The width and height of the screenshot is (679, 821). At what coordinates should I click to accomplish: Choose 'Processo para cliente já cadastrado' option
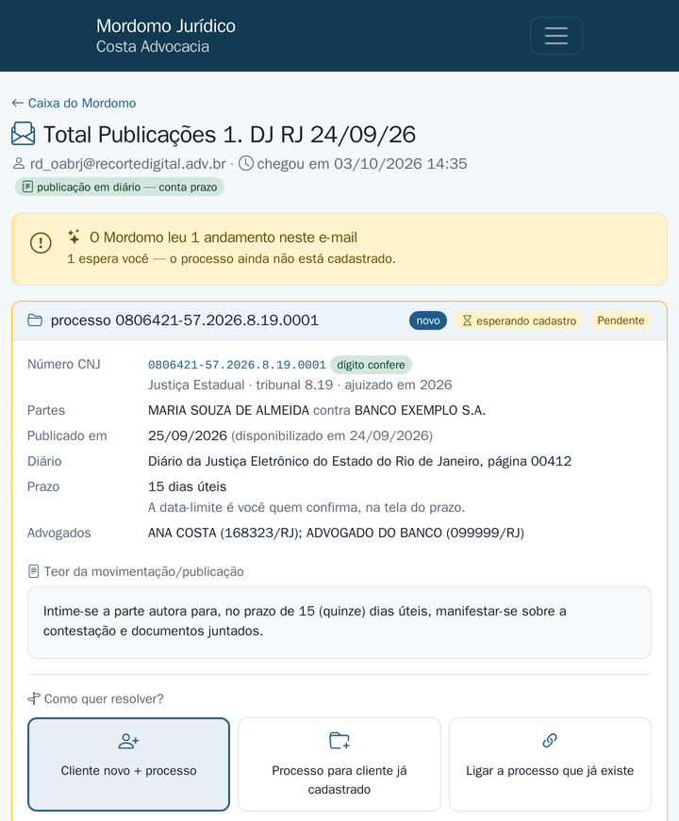pyautogui.click(x=339, y=764)
